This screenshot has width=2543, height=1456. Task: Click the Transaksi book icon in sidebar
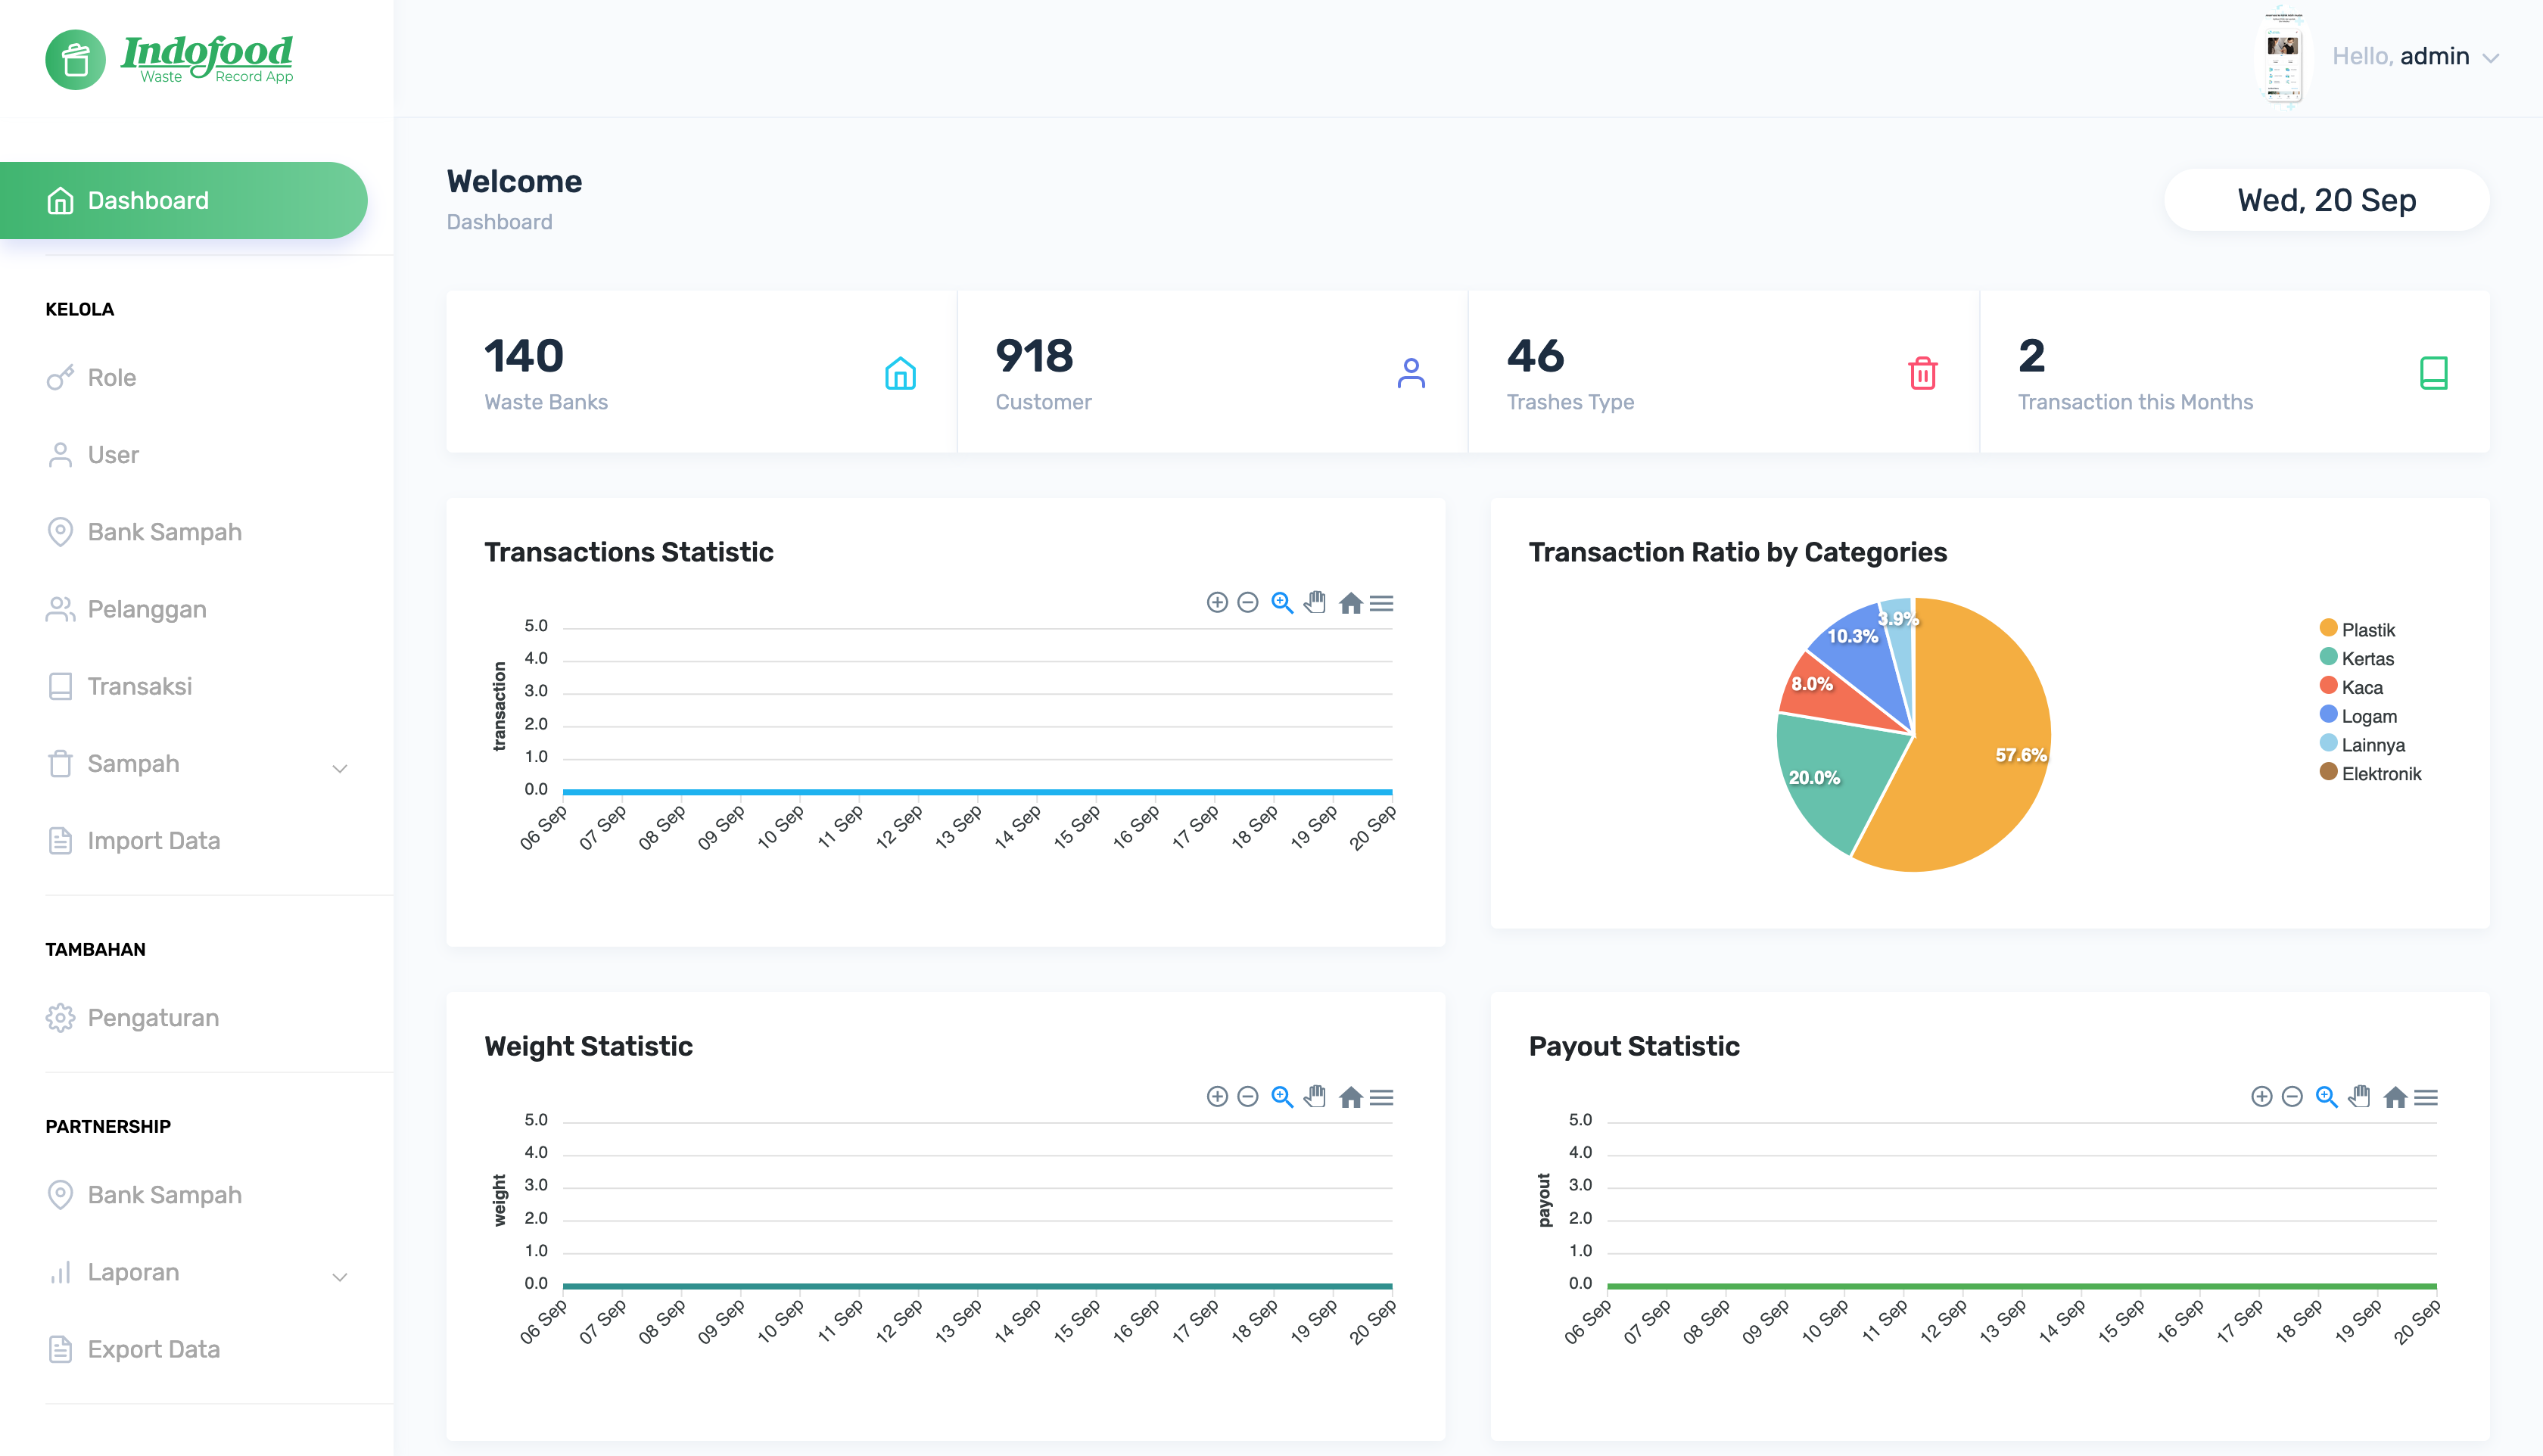(60, 686)
